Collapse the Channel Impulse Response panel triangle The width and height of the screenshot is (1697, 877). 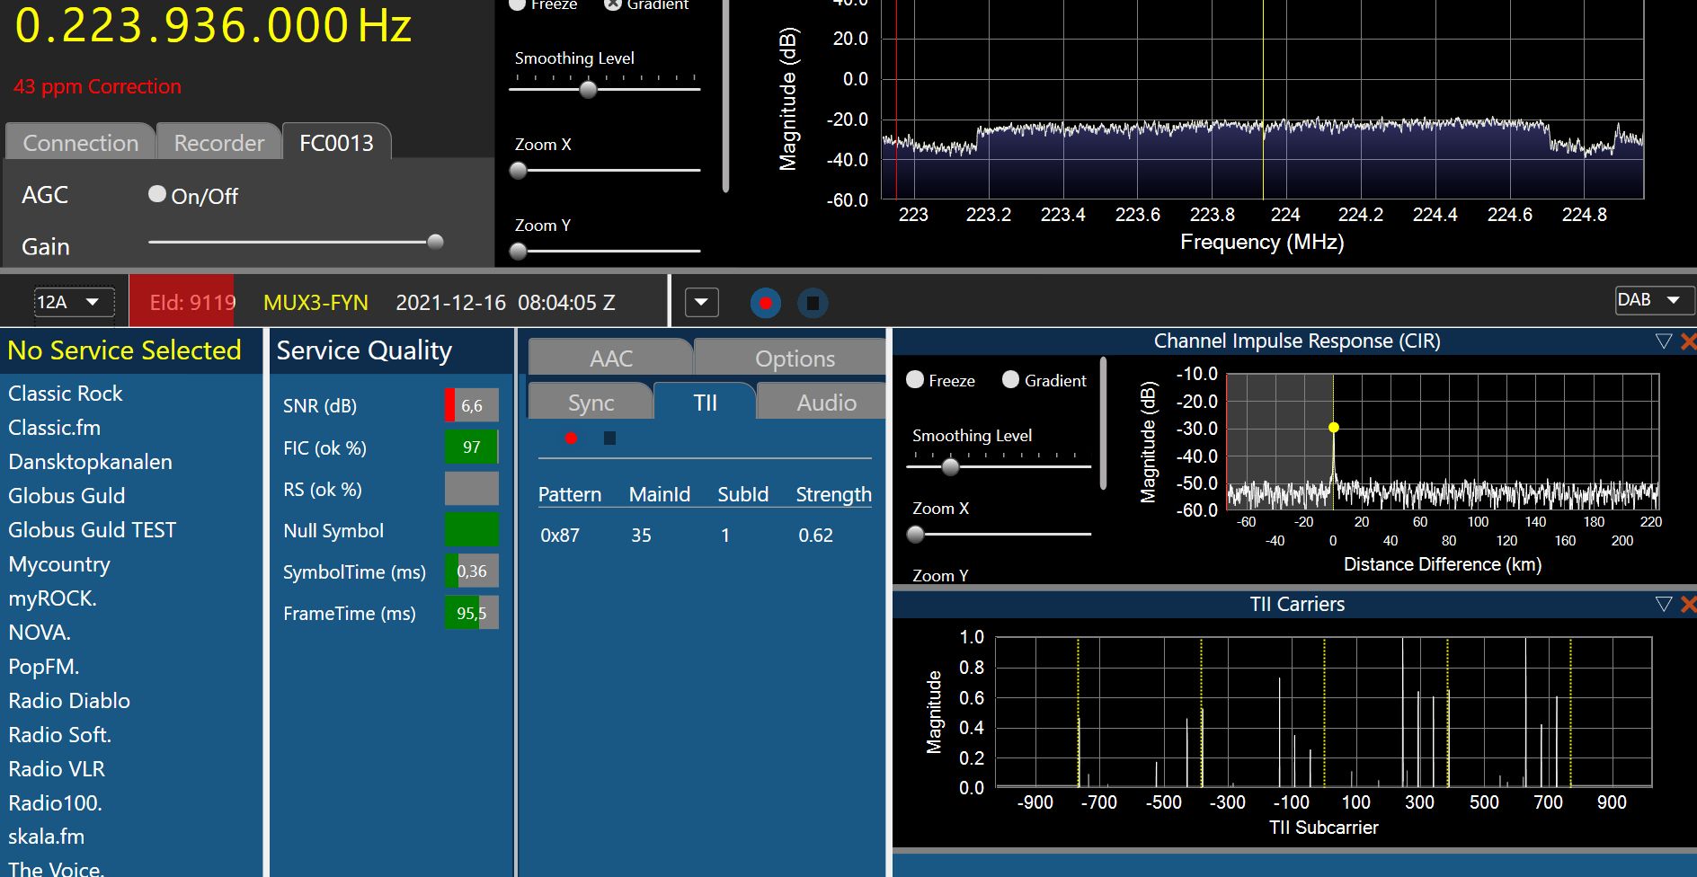[1663, 341]
